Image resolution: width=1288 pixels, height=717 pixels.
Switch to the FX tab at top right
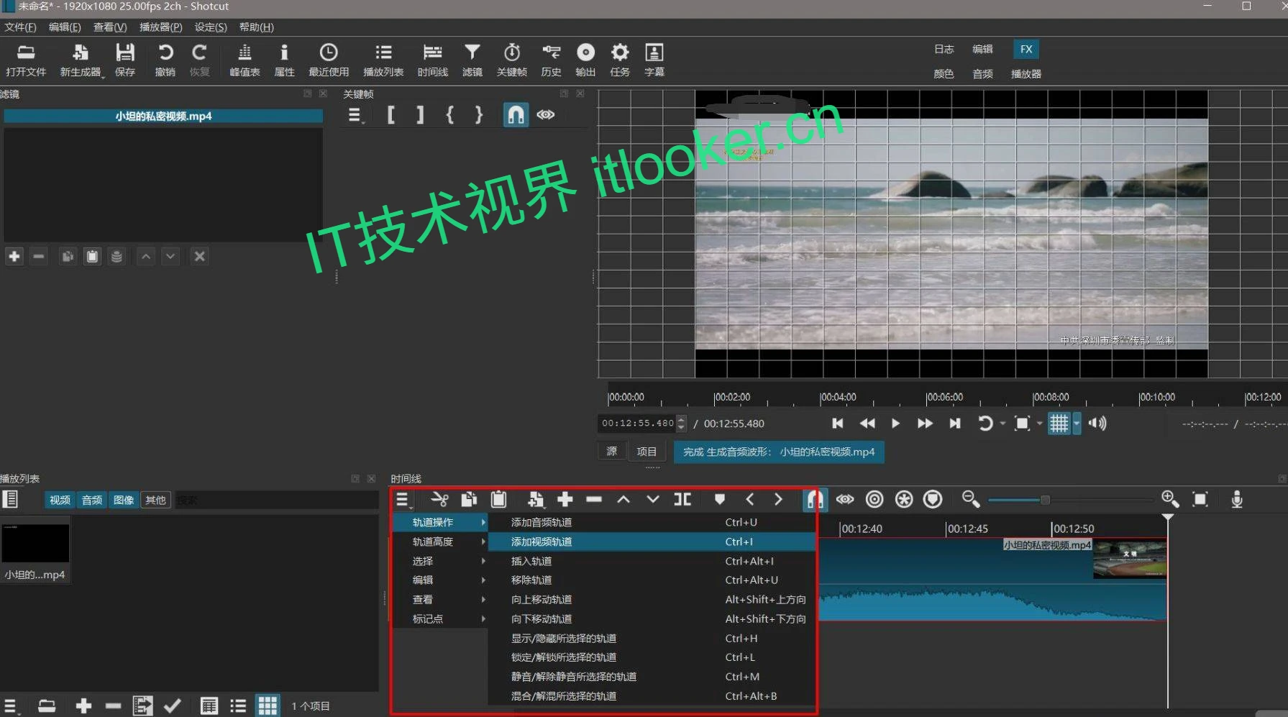1026,49
